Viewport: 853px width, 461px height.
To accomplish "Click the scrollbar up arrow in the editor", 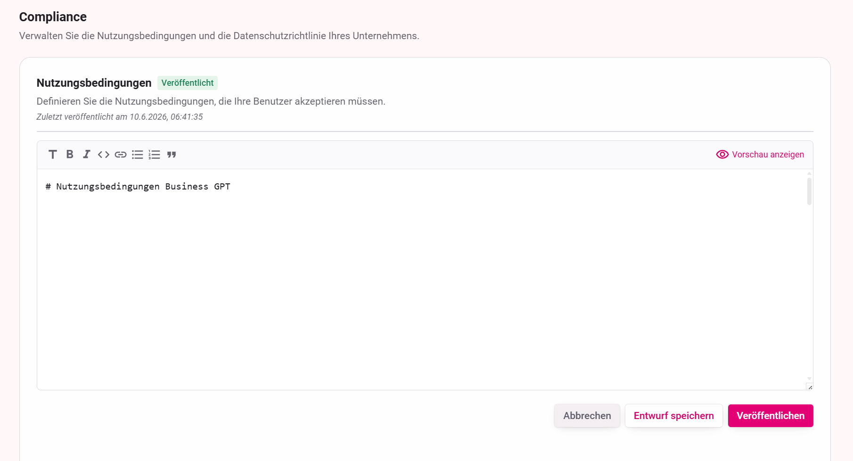I will coord(809,173).
